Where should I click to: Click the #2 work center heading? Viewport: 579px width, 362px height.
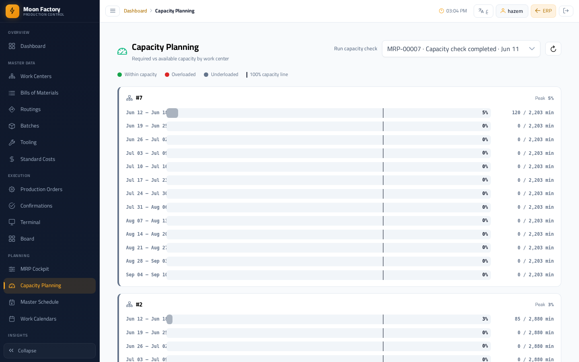[x=139, y=304]
